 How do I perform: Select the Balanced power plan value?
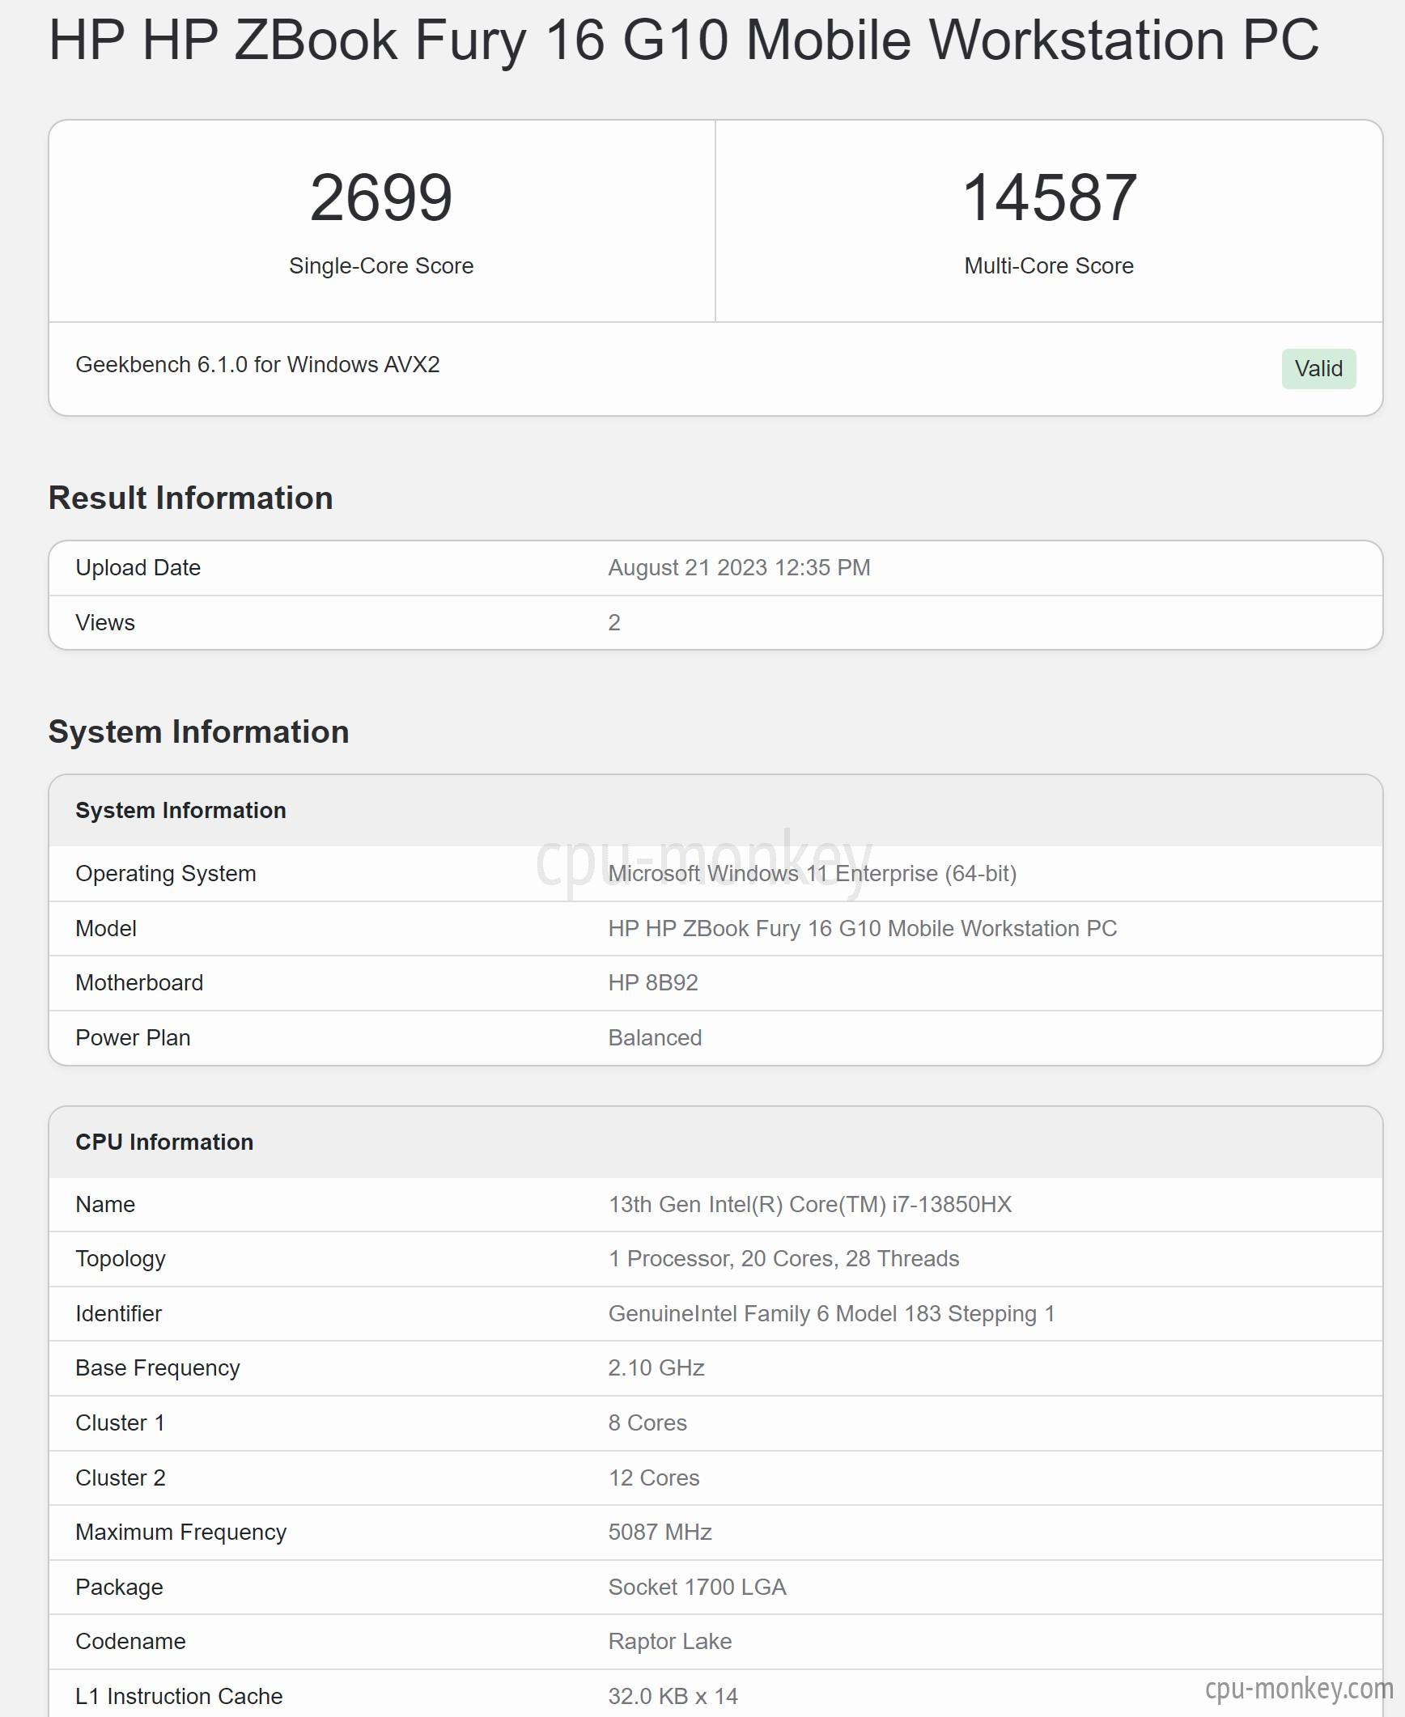click(655, 1038)
